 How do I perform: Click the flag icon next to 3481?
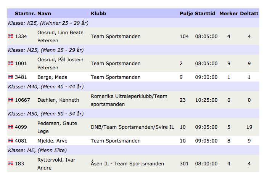click(x=11, y=77)
